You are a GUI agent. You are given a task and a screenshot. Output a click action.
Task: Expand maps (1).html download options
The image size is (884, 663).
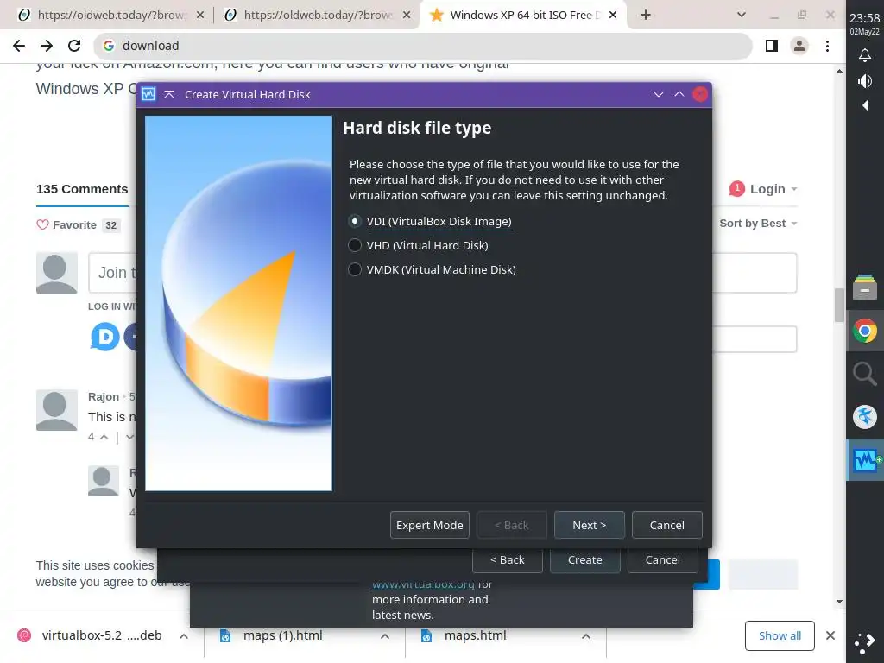[x=385, y=636]
